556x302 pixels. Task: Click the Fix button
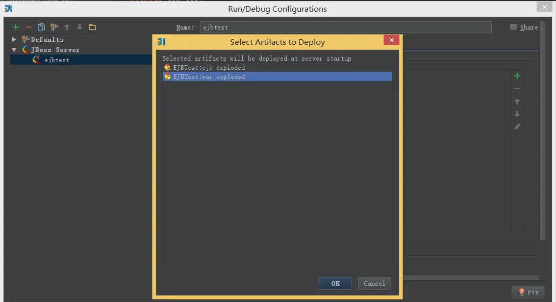coord(528,292)
